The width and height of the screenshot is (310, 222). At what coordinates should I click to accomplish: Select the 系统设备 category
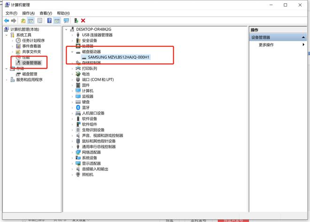tap(90, 158)
